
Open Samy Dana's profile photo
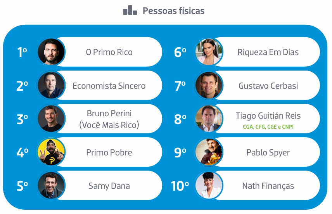(51, 185)
